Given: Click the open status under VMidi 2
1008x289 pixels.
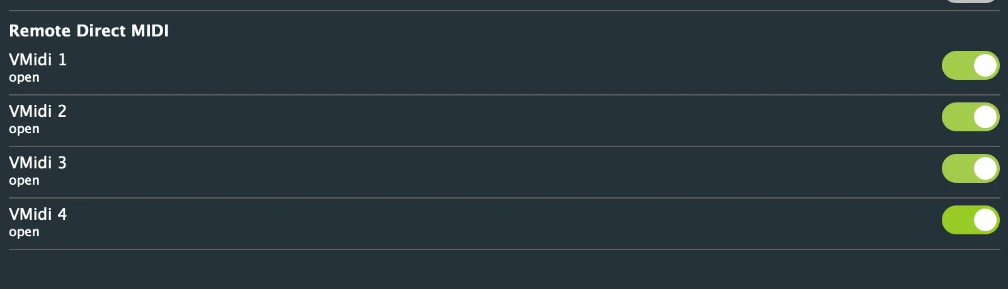Looking at the screenshot, I should pyautogui.click(x=24, y=129).
